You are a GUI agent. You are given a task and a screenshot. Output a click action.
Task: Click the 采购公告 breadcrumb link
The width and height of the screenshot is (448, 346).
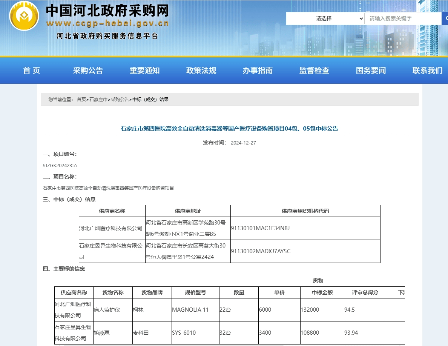pos(120,99)
